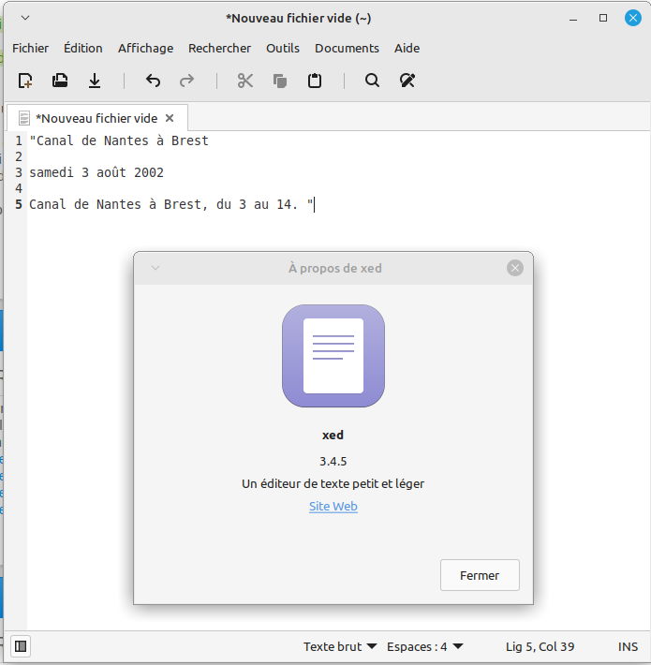
Task: Toggle the side panel icon in status bar
Action: point(21,646)
